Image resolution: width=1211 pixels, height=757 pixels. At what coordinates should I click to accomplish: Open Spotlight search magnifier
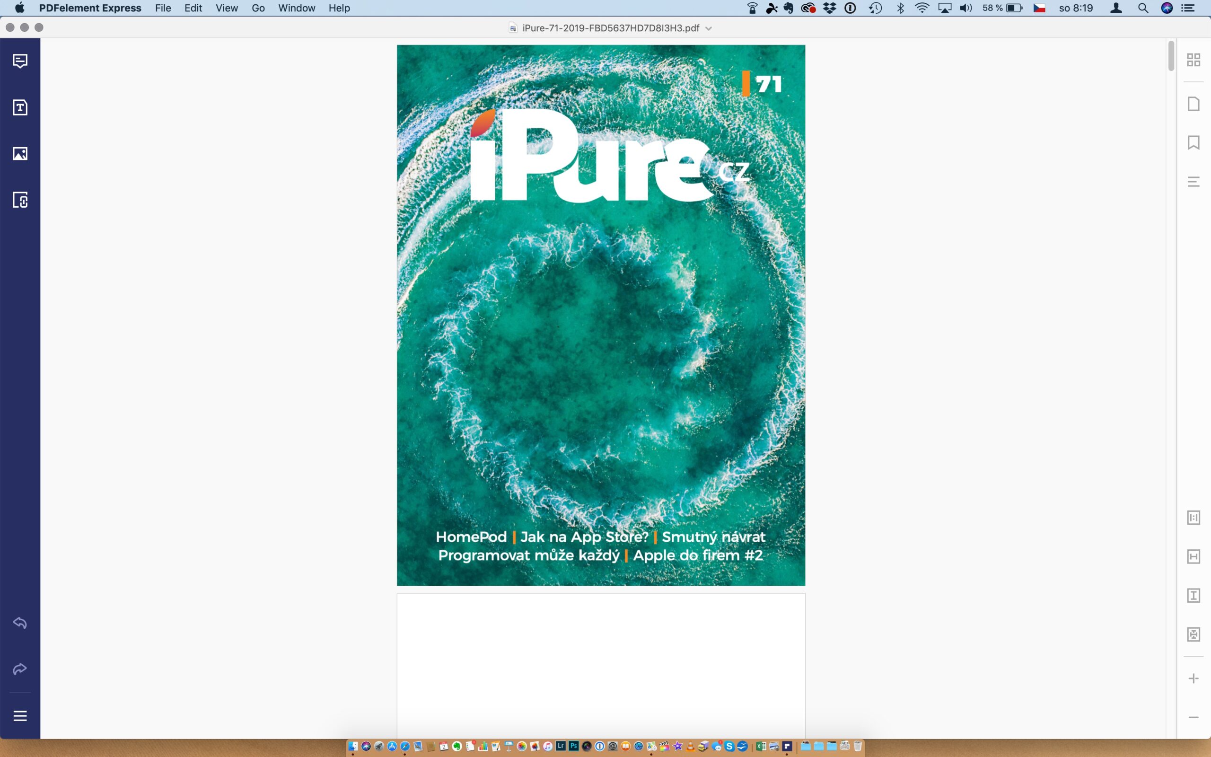coord(1143,8)
